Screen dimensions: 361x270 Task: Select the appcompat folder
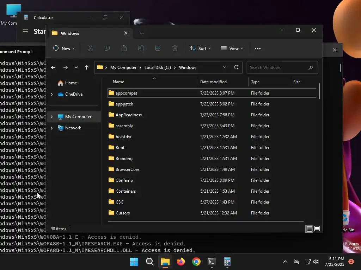pos(212,93)
